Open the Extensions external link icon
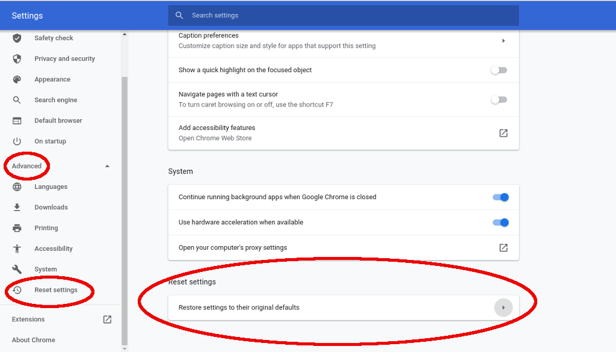Screen dimensions: 616x352 pyautogui.click(x=107, y=320)
